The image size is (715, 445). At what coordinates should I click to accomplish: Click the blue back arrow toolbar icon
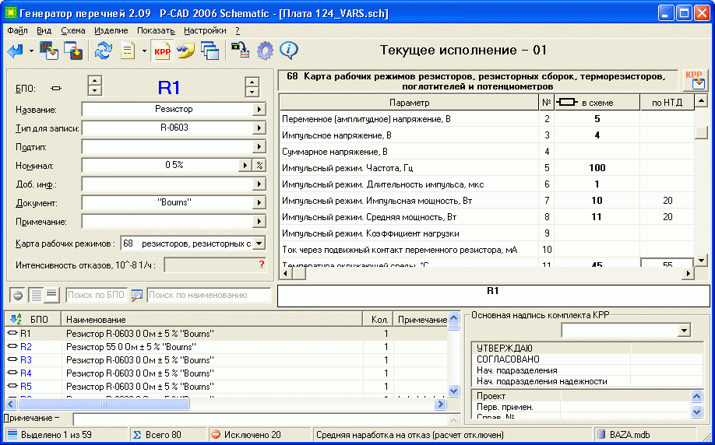click(x=16, y=51)
